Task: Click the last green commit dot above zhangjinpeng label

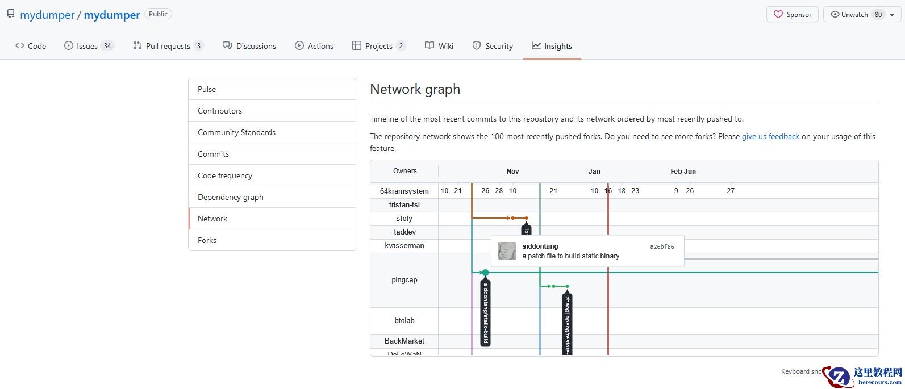Action: (x=567, y=286)
